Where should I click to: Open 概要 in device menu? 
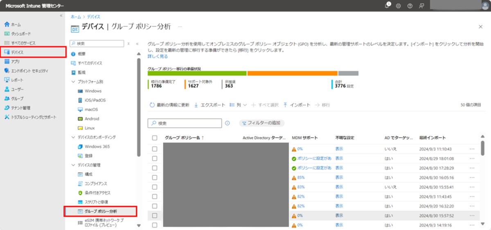pos(82,54)
